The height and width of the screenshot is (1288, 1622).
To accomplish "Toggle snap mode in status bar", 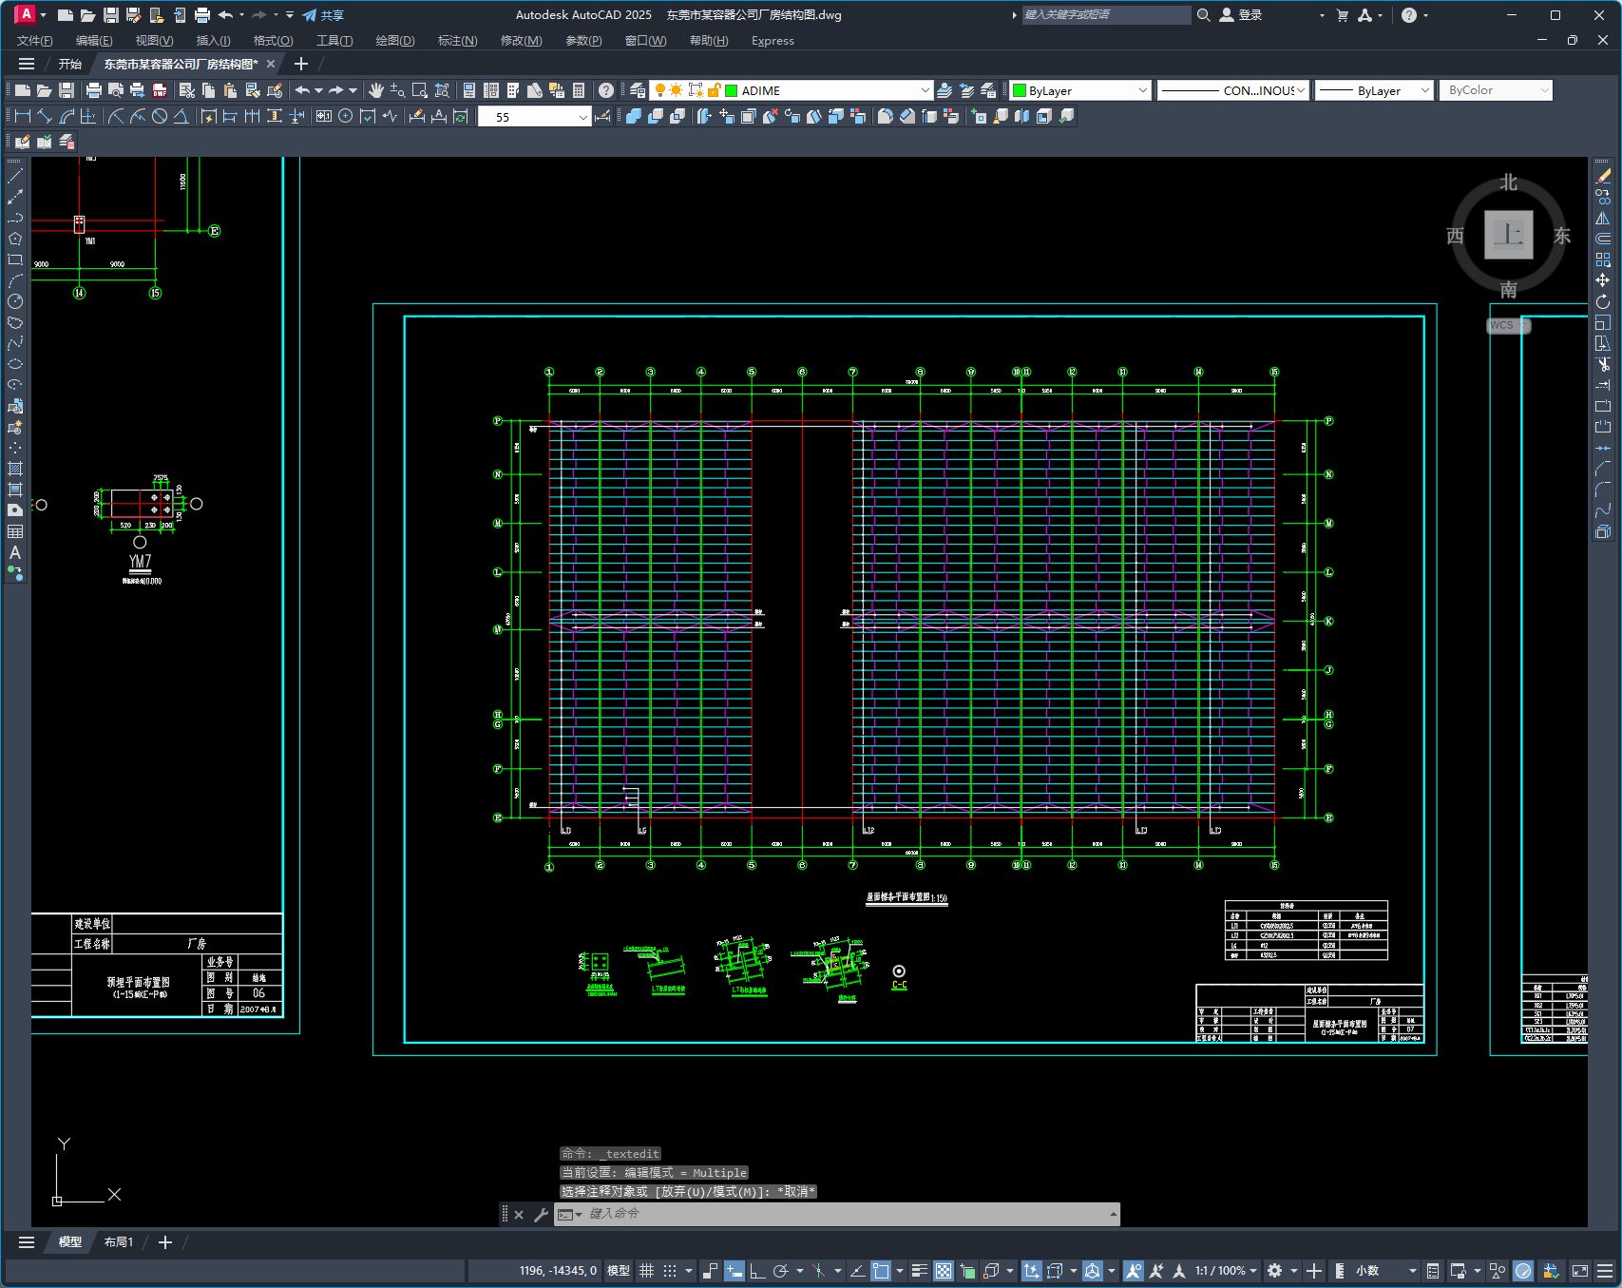I will click(670, 1271).
